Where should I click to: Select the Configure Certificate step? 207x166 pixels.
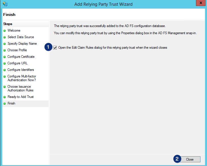coord(21,57)
